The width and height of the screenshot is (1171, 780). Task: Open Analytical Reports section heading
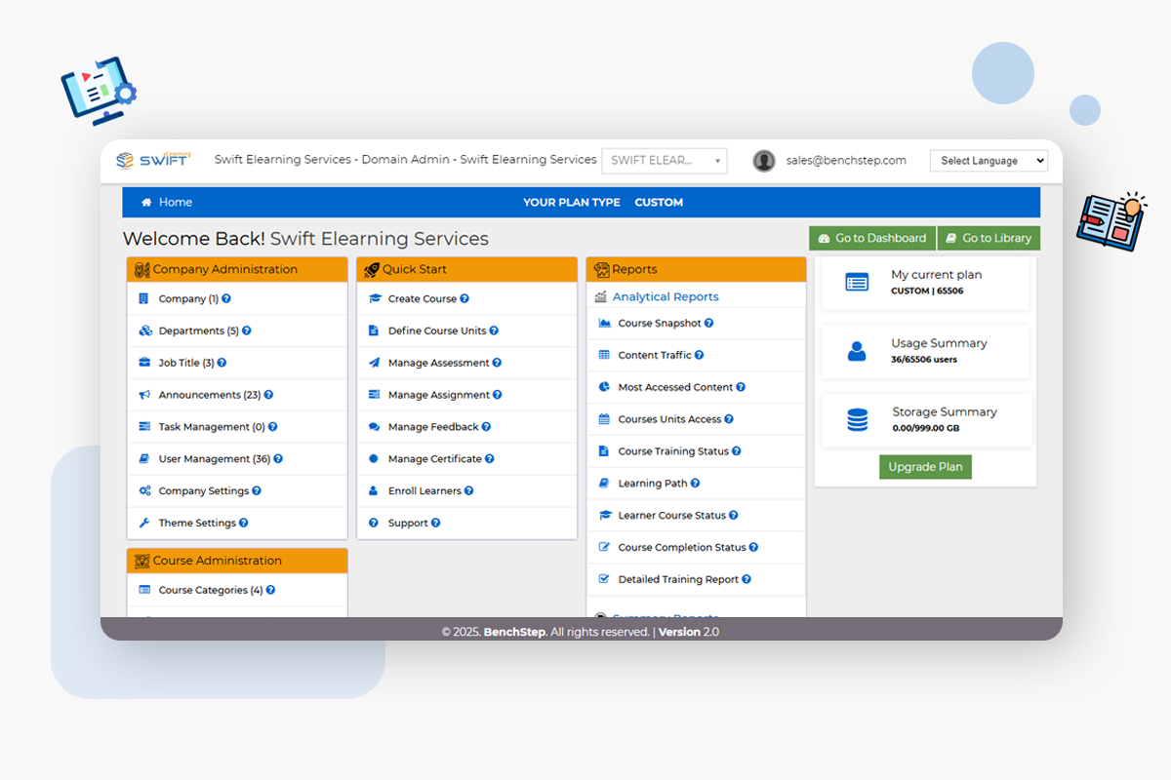click(x=666, y=297)
